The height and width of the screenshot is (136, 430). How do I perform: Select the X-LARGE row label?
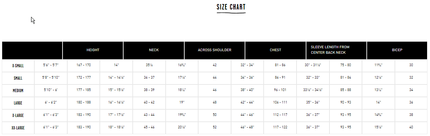pos(18,116)
